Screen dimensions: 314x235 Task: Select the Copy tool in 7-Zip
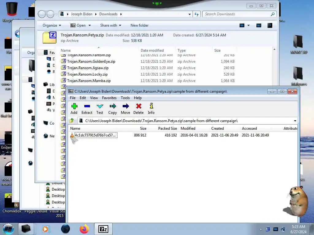click(113, 109)
